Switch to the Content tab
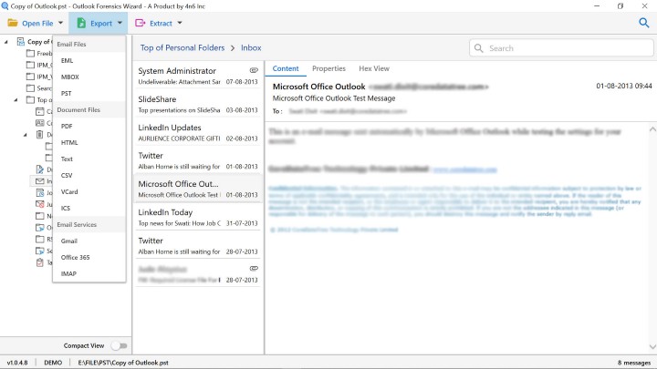The image size is (657, 369). 286,68
